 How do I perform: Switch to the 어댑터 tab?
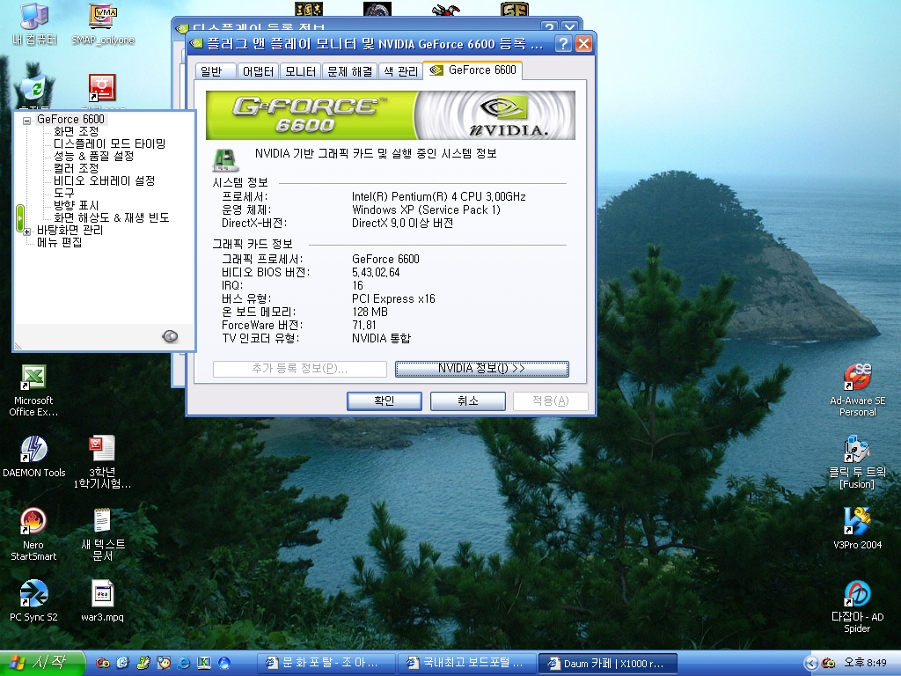coord(258,71)
